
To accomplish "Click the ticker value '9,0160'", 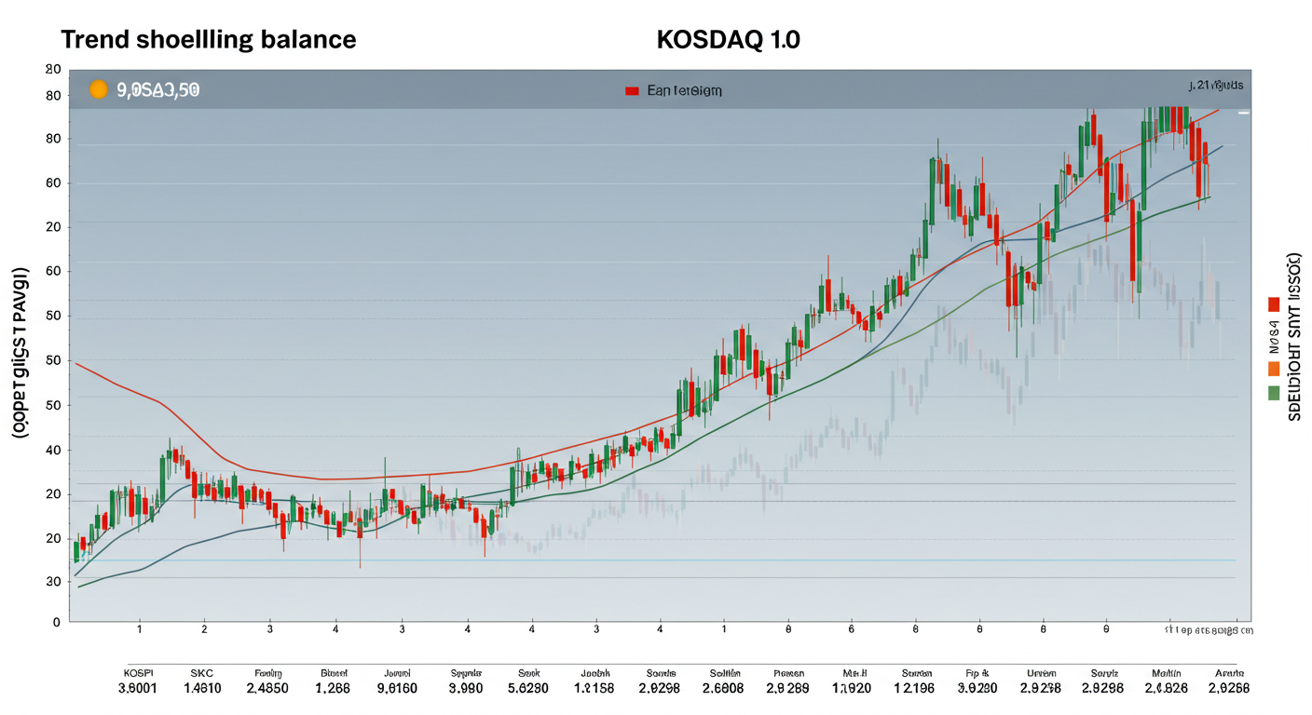I will tap(397, 690).
